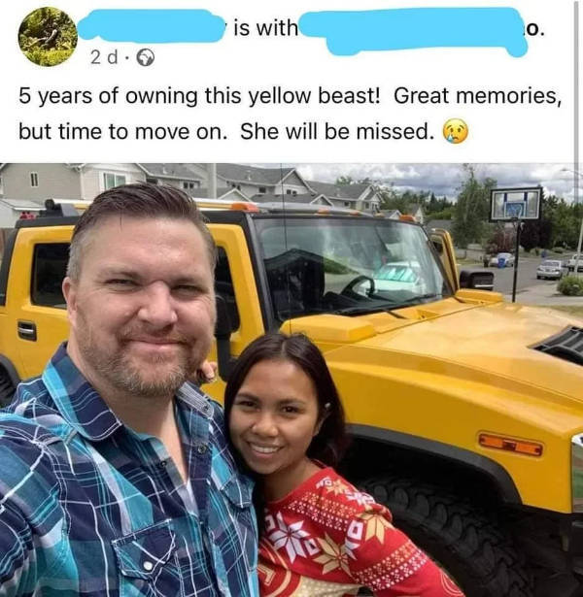Click the globe public-audience icon

[x=146, y=58]
